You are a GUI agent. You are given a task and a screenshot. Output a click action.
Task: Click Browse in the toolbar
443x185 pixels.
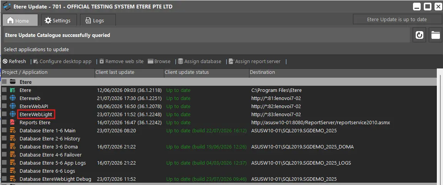pyautogui.click(x=159, y=61)
